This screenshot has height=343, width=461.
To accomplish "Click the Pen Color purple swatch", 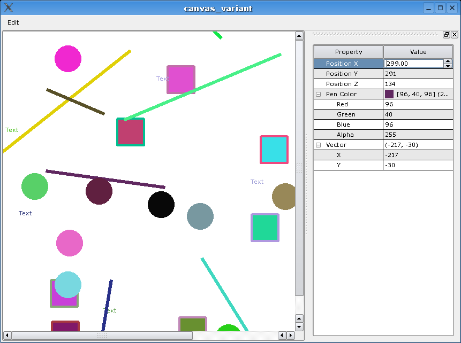I will pyautogui.click(x=389, y=94).
